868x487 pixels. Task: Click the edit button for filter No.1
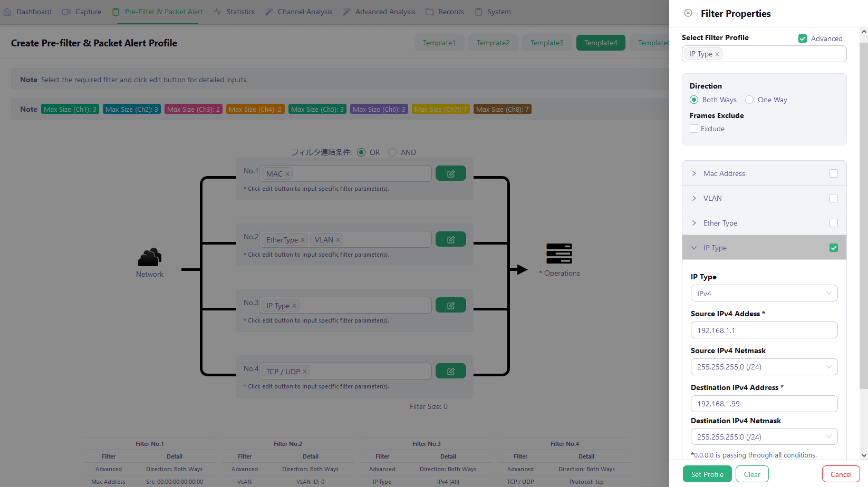450,173
